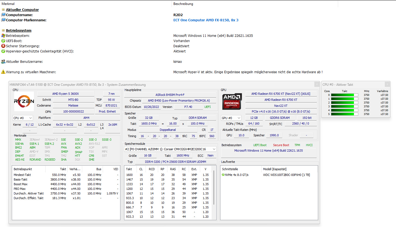The height and width of the screenshot is (227, 396).
Task: Click the Doppelkanal memory mode field
Action: click(168, 130)
